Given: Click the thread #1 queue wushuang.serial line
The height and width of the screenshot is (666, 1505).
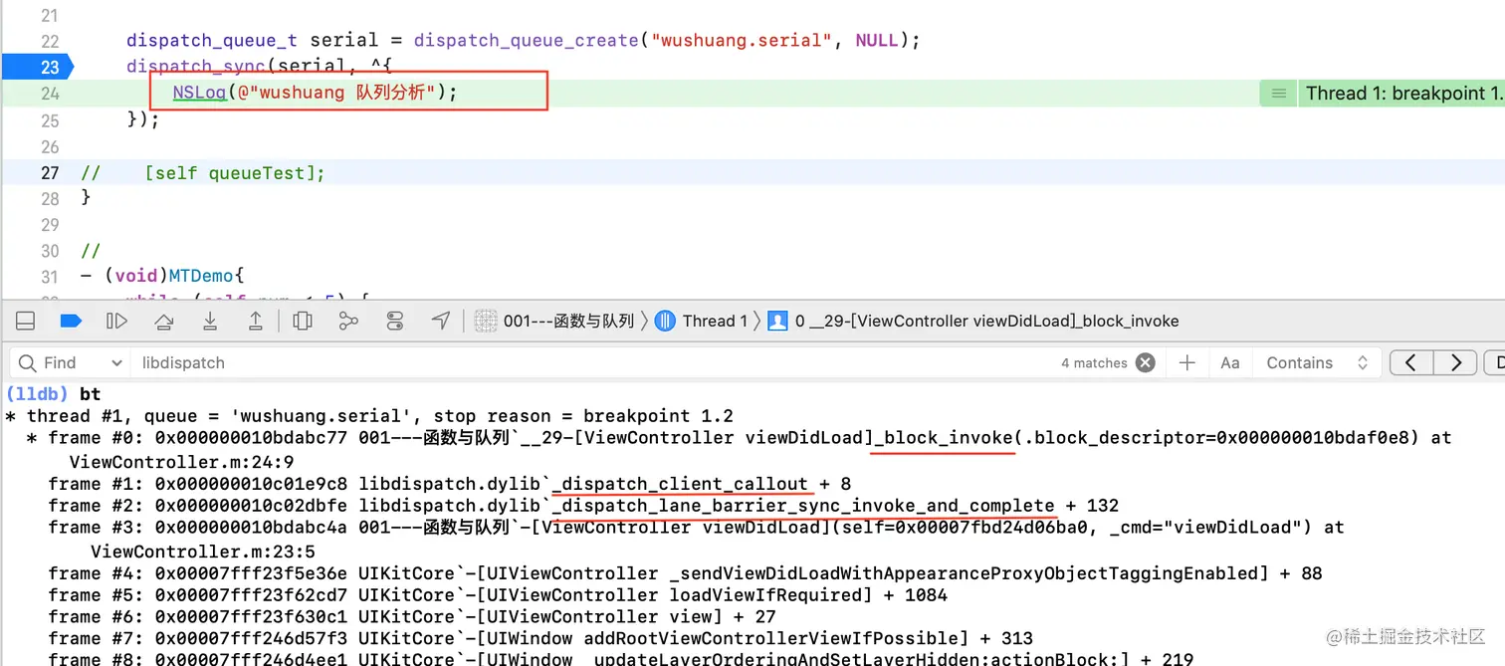Looking at the screenshot, I should click(368, 415).
